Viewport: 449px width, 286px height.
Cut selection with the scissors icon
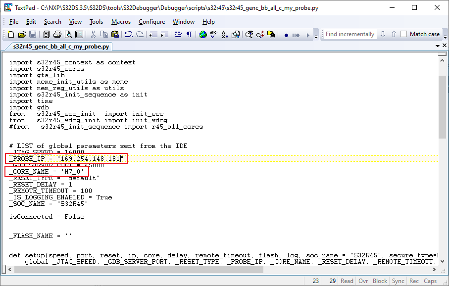pos(93,35)
